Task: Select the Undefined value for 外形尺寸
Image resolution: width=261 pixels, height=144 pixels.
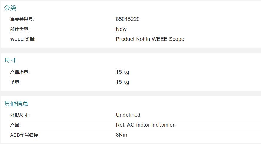Action: tap(128, 115)
